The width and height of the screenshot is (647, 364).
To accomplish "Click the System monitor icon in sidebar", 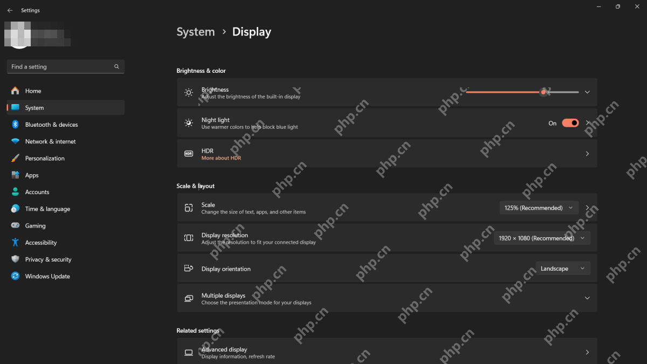I will (15, 107).
